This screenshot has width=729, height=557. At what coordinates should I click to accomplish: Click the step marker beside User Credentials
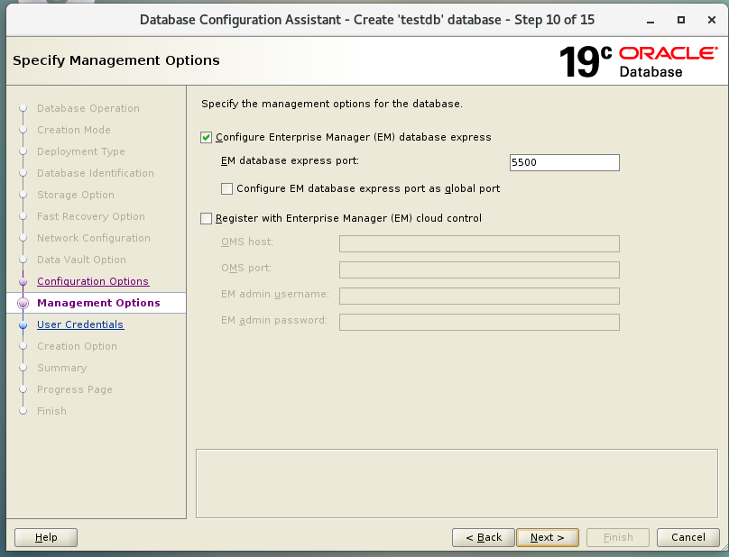click(x=23, y=325)
